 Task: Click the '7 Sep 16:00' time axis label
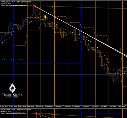(94, 106)
